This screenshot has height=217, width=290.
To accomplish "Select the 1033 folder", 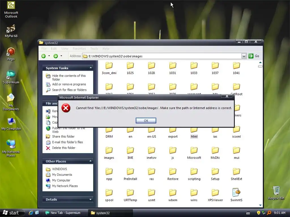I will click(x=194, y=68).
